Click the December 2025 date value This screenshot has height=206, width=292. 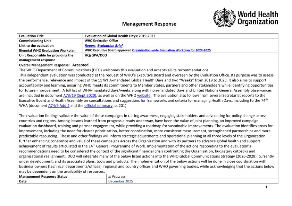point(120,181)
